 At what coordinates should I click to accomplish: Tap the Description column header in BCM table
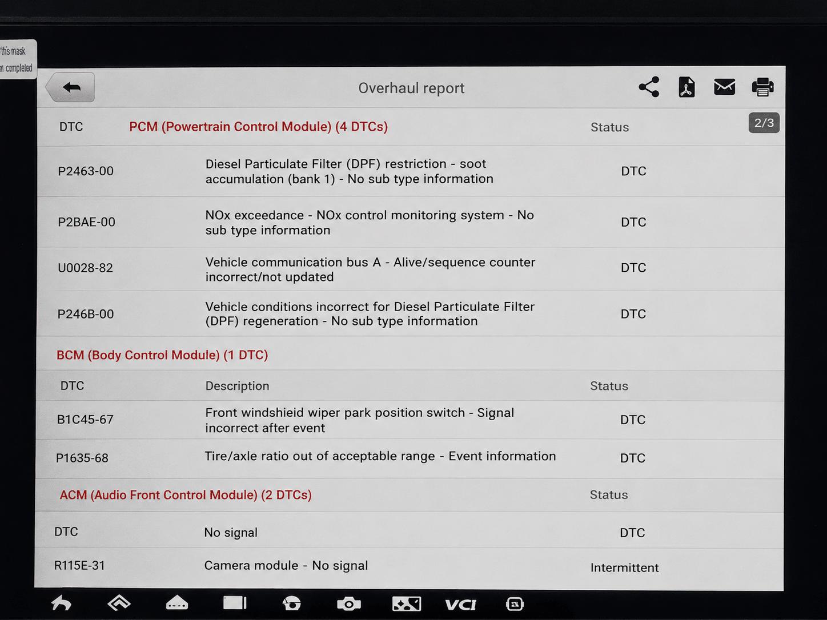pyautogui.click(x=237, y=386)
